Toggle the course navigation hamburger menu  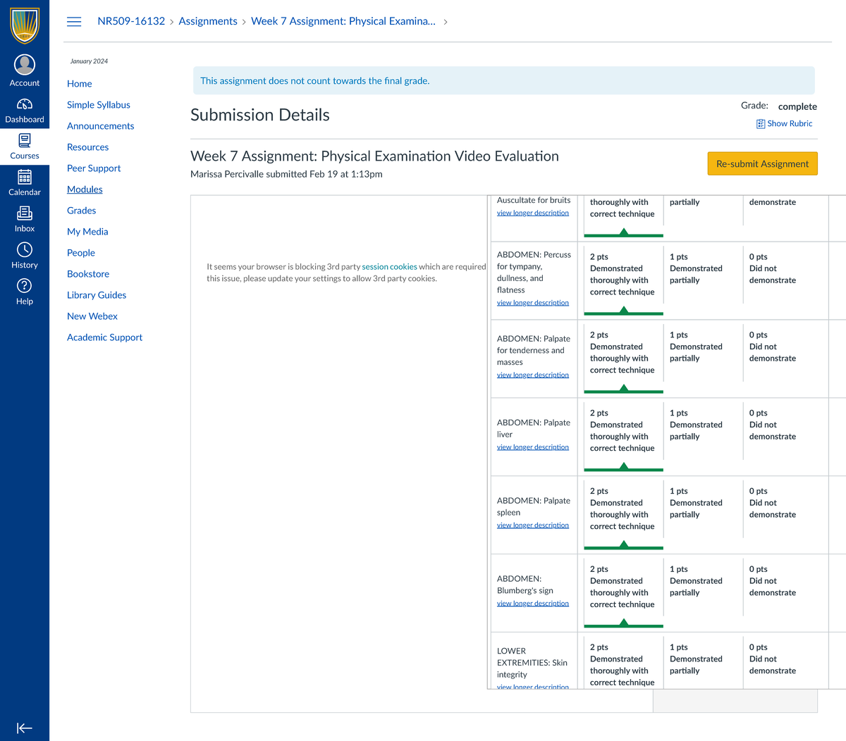74,22
